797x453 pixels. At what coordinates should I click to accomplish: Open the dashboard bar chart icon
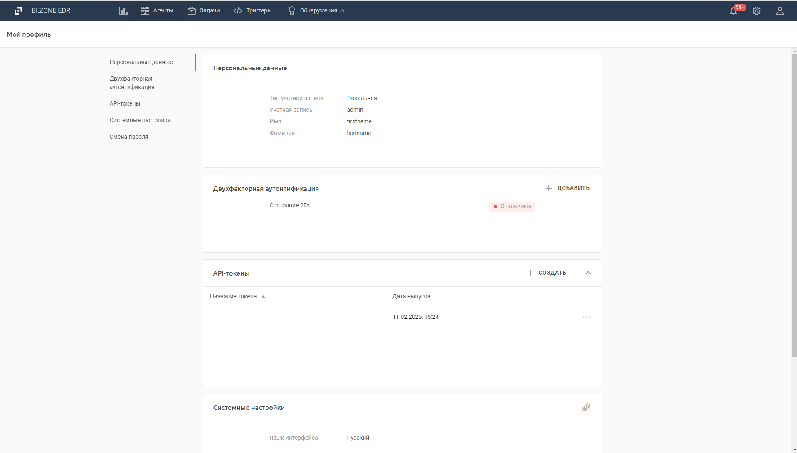point(123,11)
